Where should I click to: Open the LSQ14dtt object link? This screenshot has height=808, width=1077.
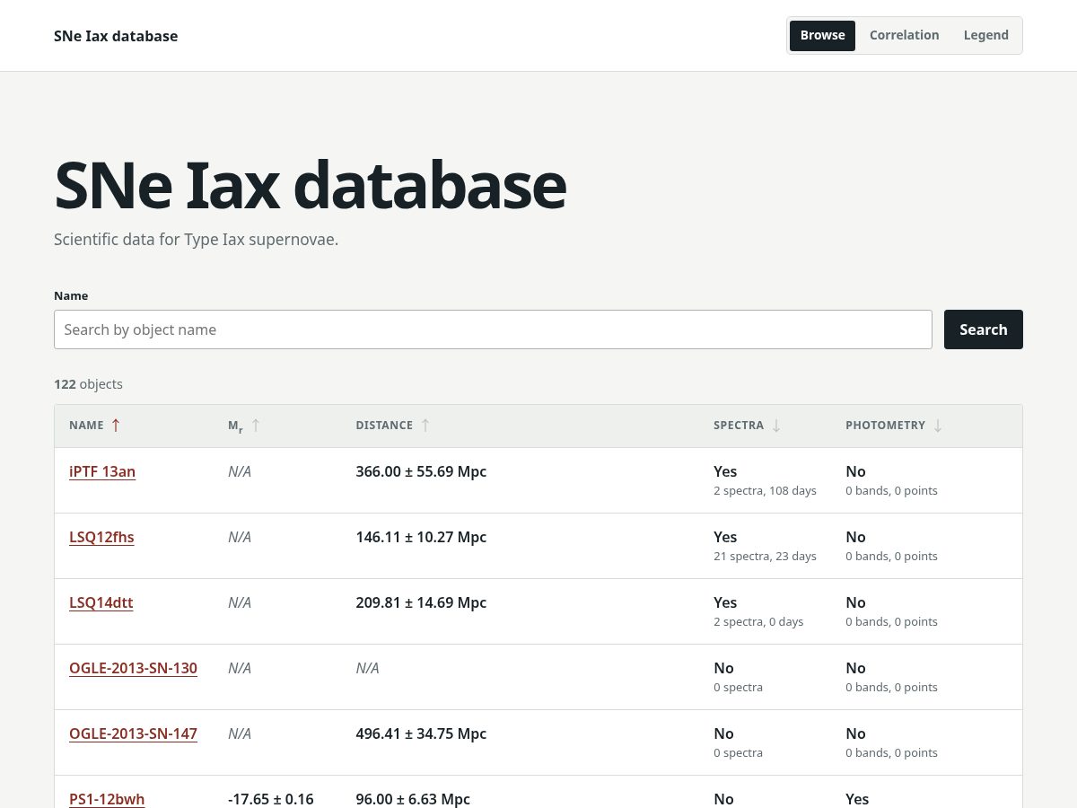coord(101,603)
